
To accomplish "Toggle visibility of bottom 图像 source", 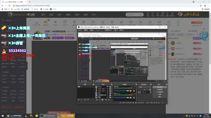I will (108, 97).
